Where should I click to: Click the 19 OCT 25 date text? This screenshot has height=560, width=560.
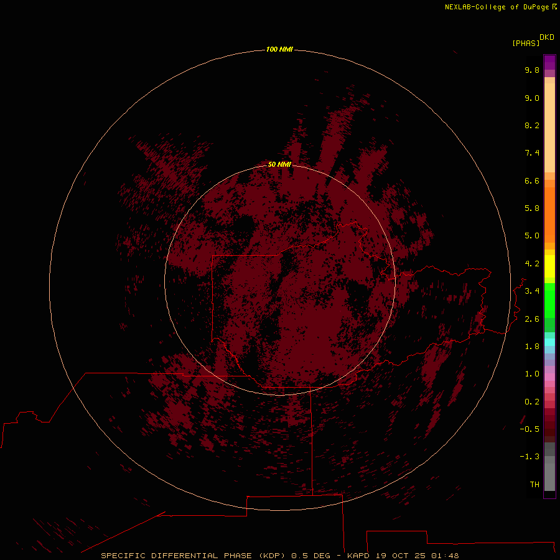401,556
